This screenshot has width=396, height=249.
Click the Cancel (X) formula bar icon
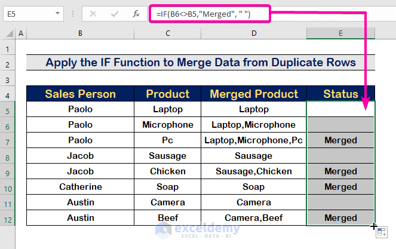pos(93,14)
